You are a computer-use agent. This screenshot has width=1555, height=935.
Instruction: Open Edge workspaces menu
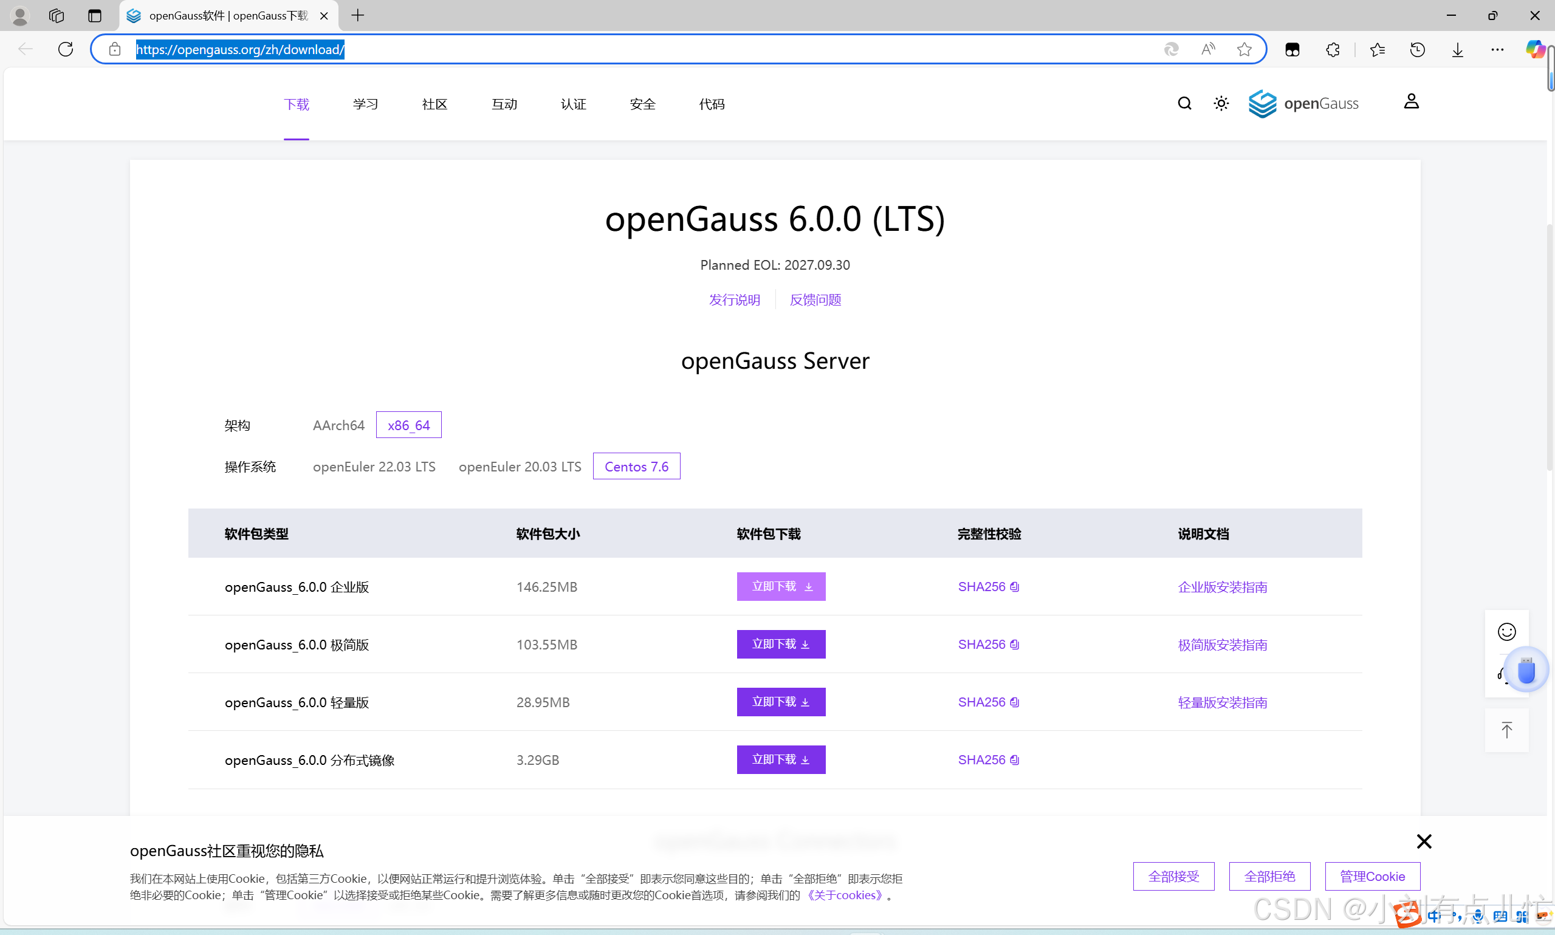click(56, 15)
